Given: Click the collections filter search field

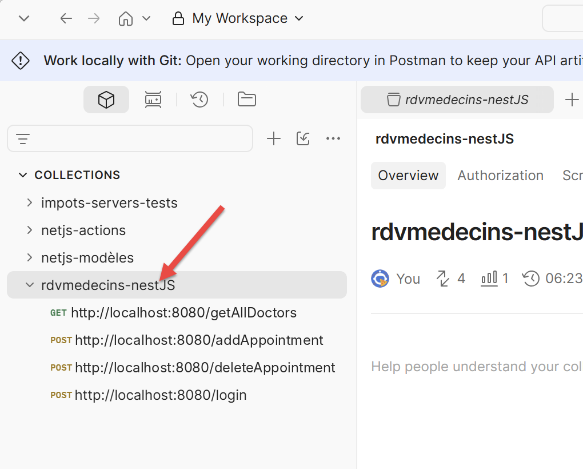Looking at the screenshot, I should click(x=130, y=139).
